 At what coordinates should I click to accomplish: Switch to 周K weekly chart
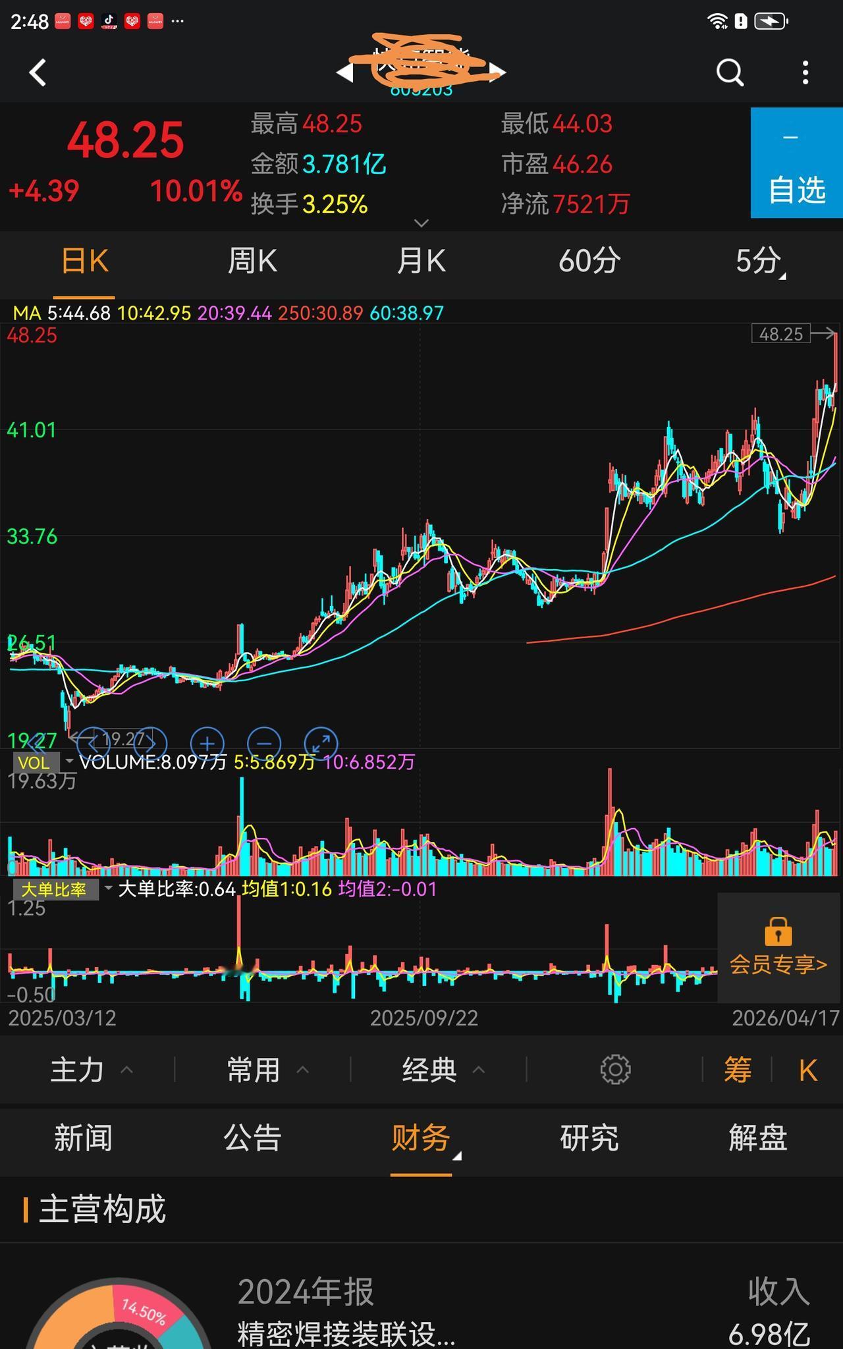click(x=252, y=261)
